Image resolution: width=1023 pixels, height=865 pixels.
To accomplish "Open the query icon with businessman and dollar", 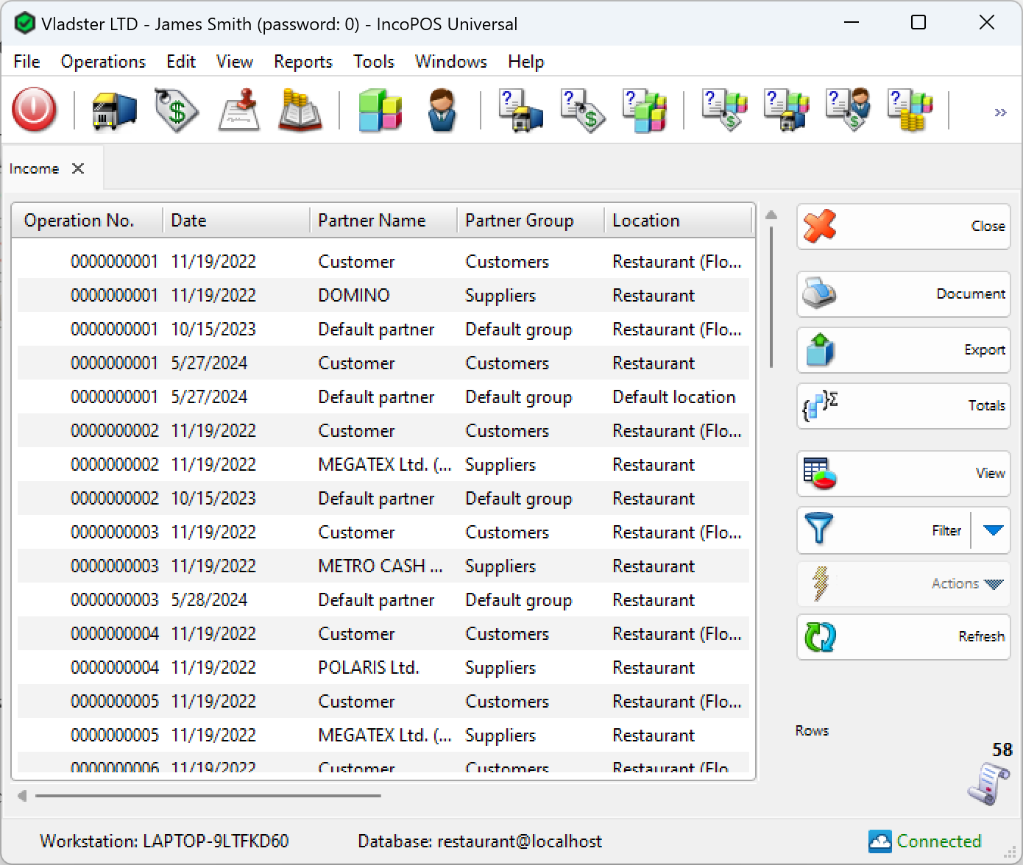I will (848, 110).
